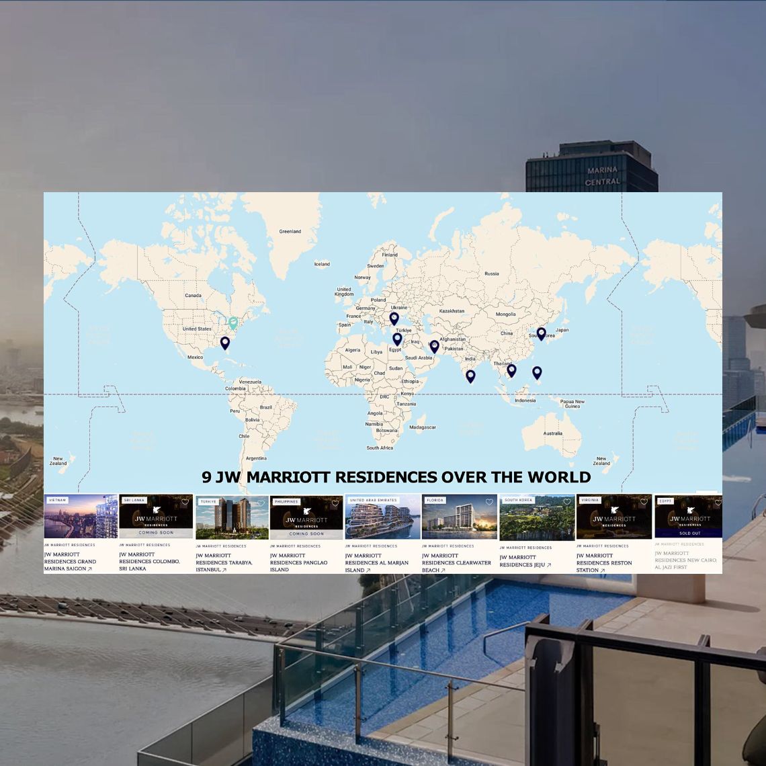The width and height of the screenshot is (766, 766).
Task: Favorite the Sri Lanka Colombo card heart
Action: point(185,502)
